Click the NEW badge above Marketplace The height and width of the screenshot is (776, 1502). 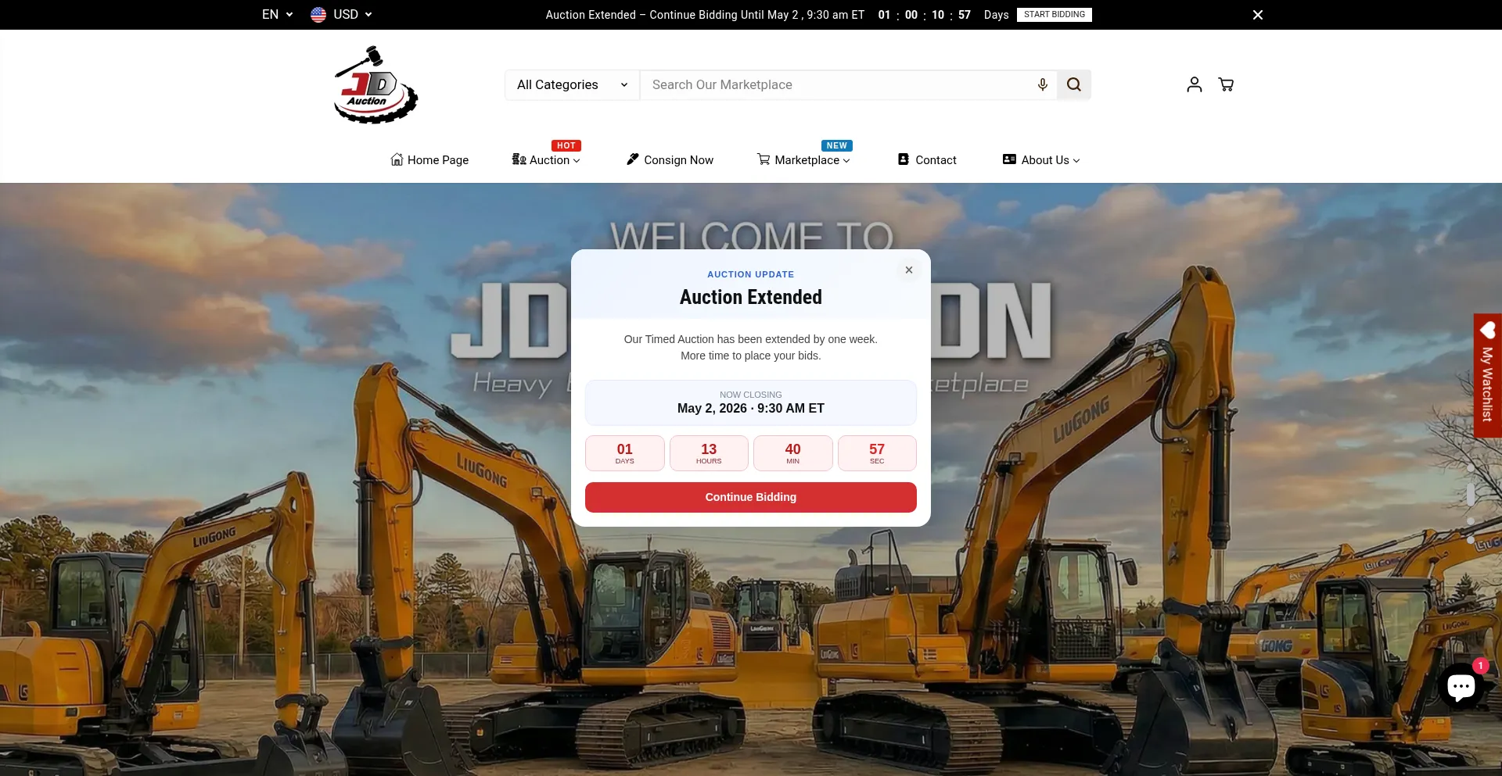(836, 145)
